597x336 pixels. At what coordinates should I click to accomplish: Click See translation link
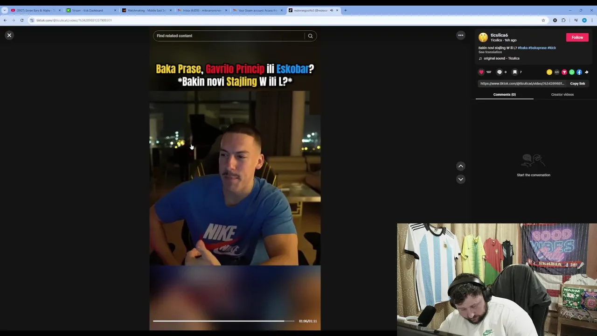pos(490,52)
